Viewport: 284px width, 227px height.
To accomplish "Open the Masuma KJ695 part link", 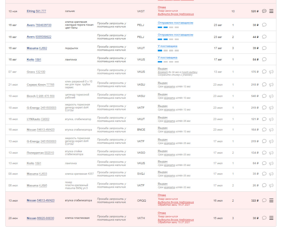I will pos(37,186).
